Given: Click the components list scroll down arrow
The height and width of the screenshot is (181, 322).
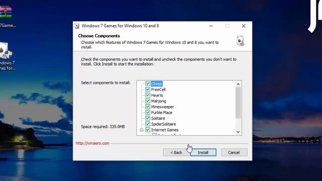Looking at the screenshot, I should tap(238, 132).
